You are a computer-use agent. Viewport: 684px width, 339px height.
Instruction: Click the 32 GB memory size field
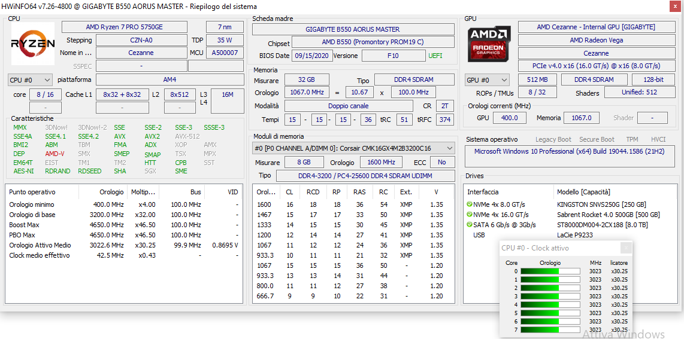point(307,80)
